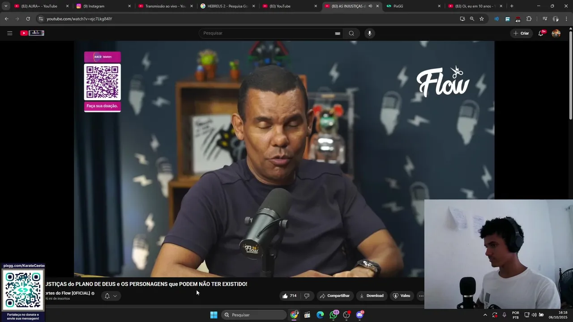Open the more actions three-dot button

(421, 296)
